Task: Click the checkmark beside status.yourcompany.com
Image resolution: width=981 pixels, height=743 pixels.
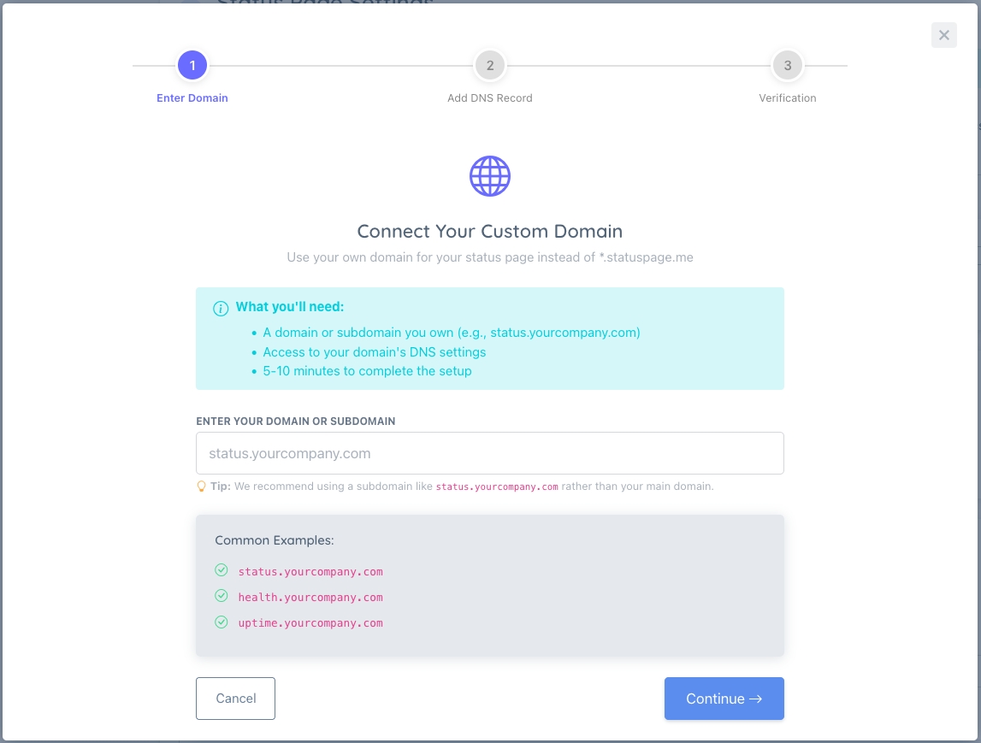Action: 221,571
